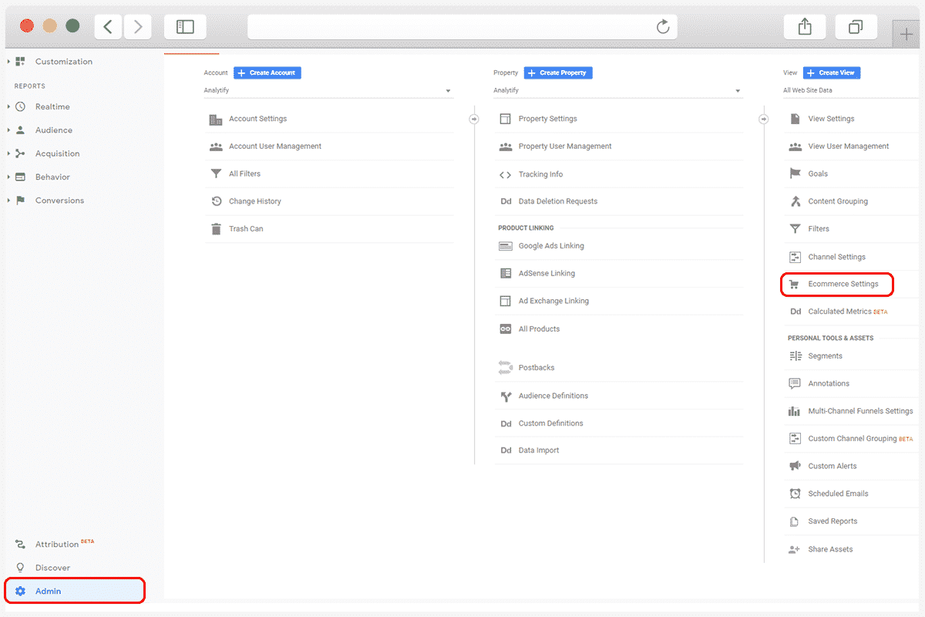Open the Custom Definitions link
This screenshot has width=925, height=617.
coord(550,423)
